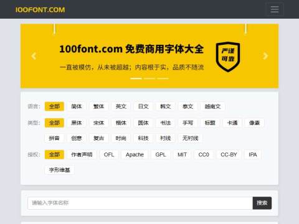299x224 pixels.
Task: Filter language by 韩文
Action: pyautogui.click(x=166, y=106)
